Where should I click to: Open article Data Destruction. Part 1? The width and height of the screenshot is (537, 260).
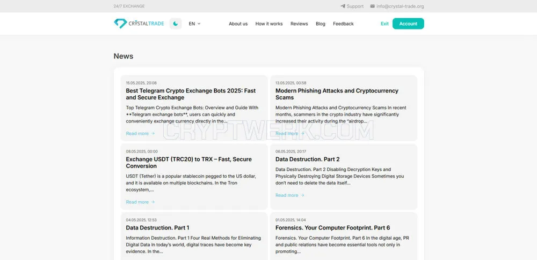tap(157, 227)
